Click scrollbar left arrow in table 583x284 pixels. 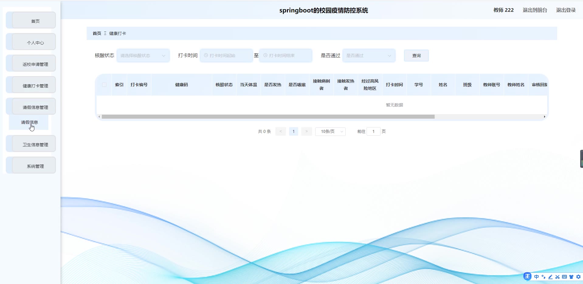pos(99,117)
